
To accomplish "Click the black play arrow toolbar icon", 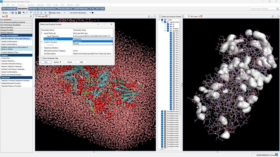I will [x=93, y=13].
